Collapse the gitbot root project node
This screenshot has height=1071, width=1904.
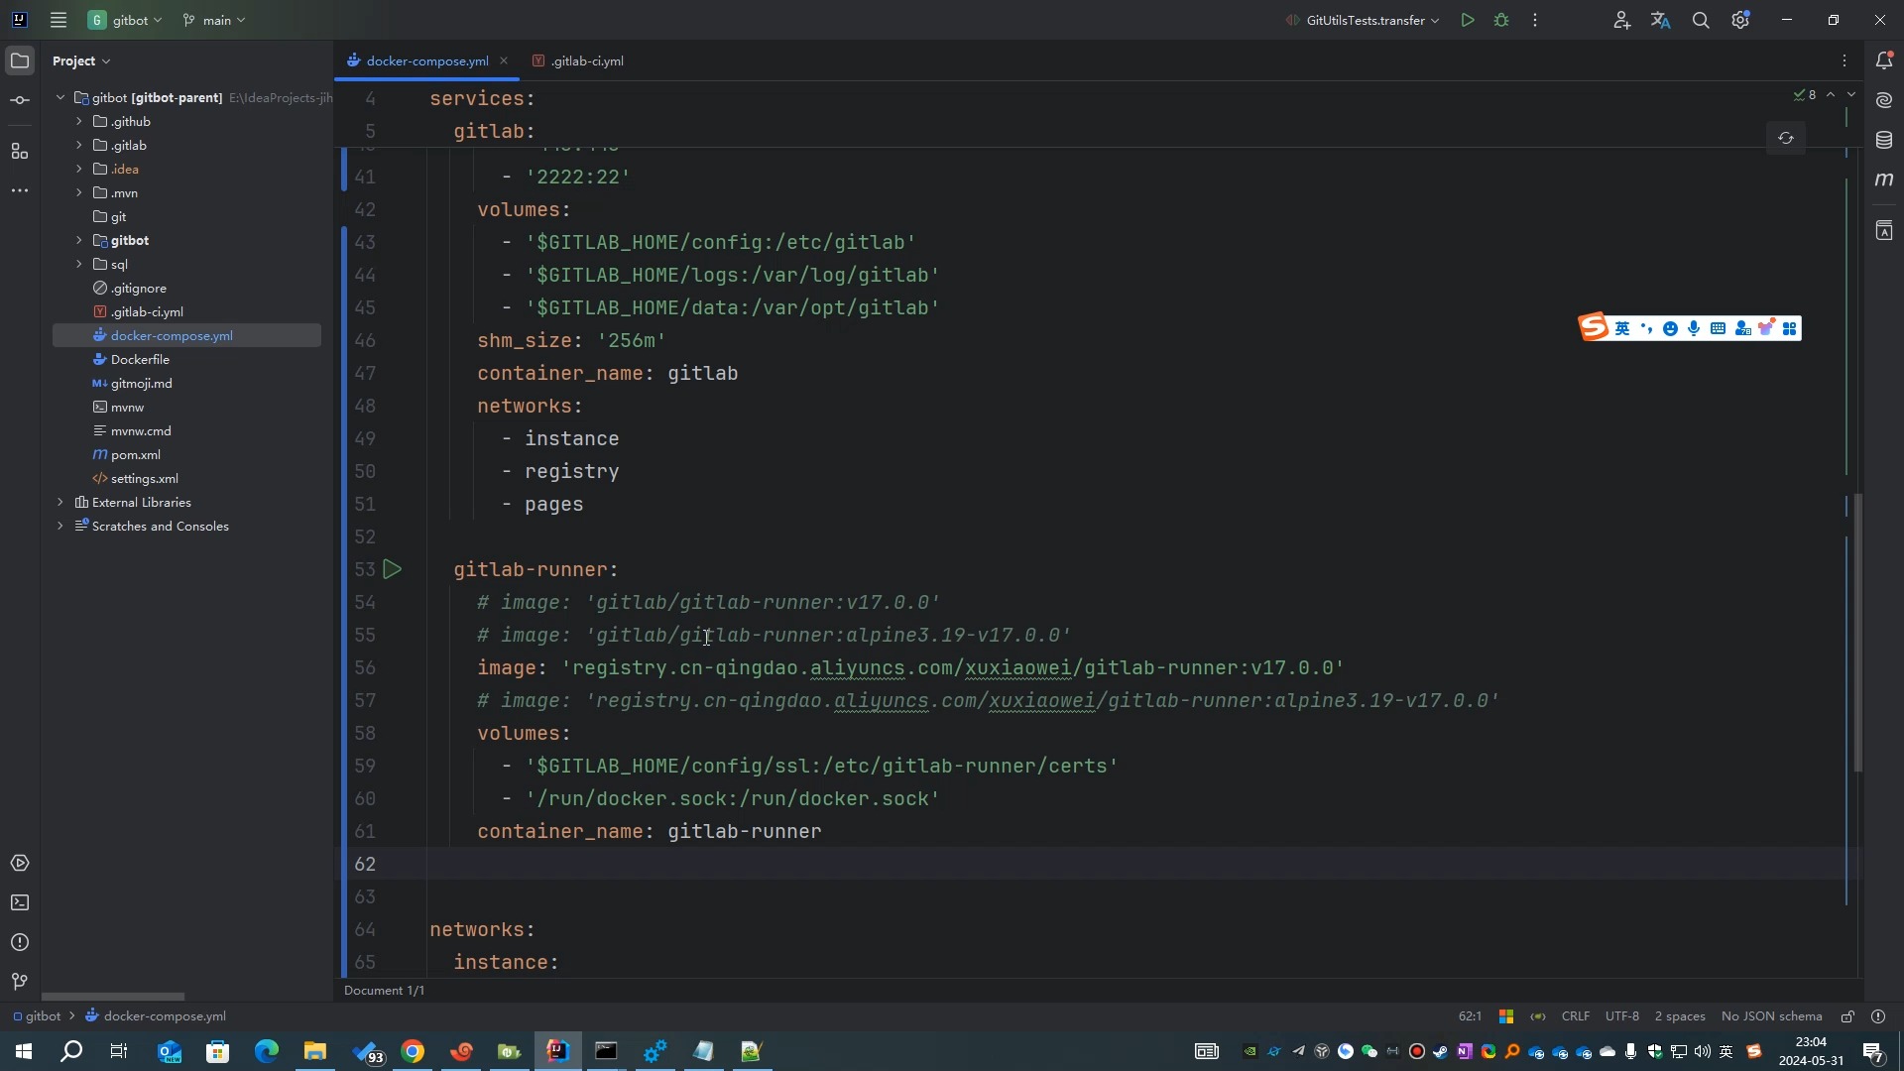point(60,98)
